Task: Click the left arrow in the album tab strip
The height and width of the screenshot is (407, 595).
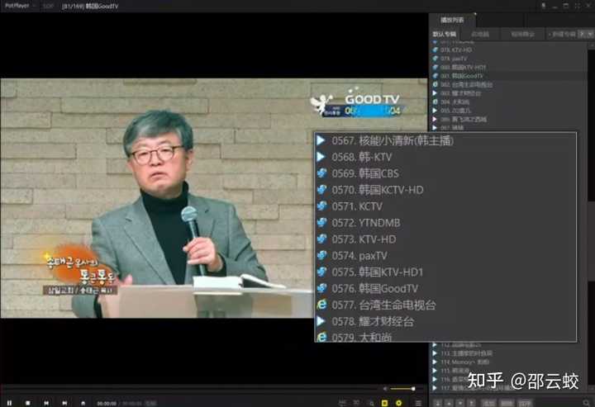Action: point(582,34)
